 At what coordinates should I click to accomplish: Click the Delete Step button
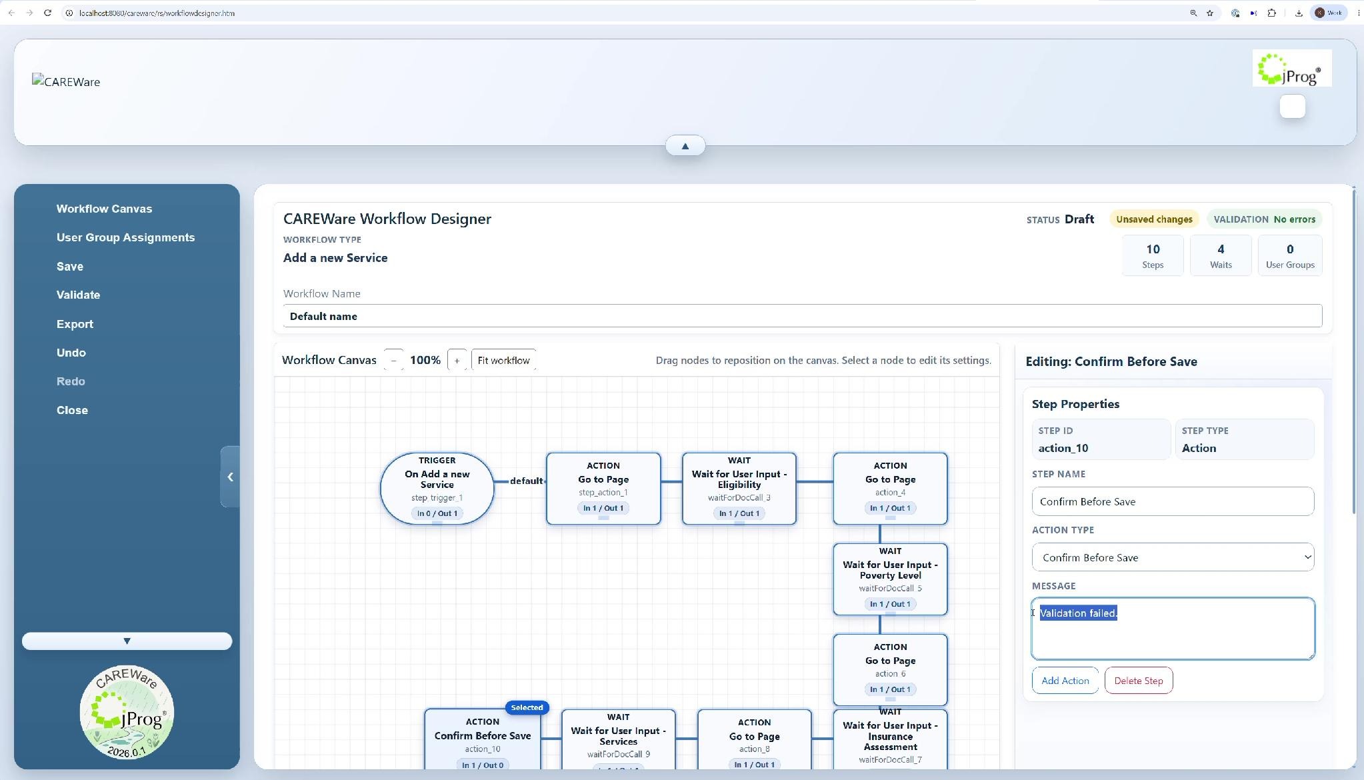tap(1138, 681)
